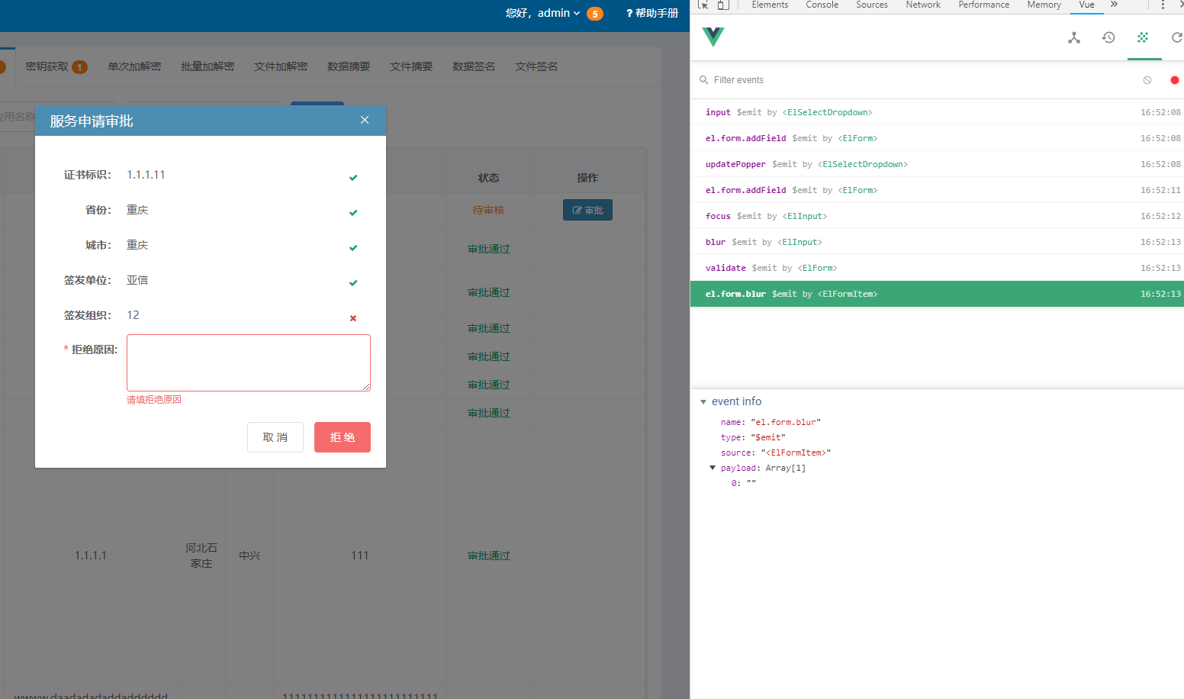
Task: Focus the 拒绝原因 text area
Action: [x=249, y=362]
